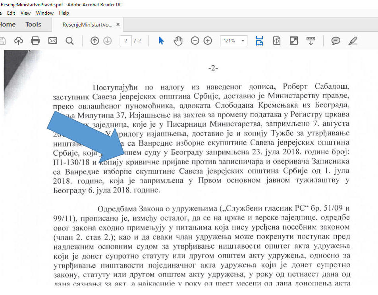Open the Window menu
Image resolution: width=378 pixels, height=295 pixels.
click(x=45, y=13)
